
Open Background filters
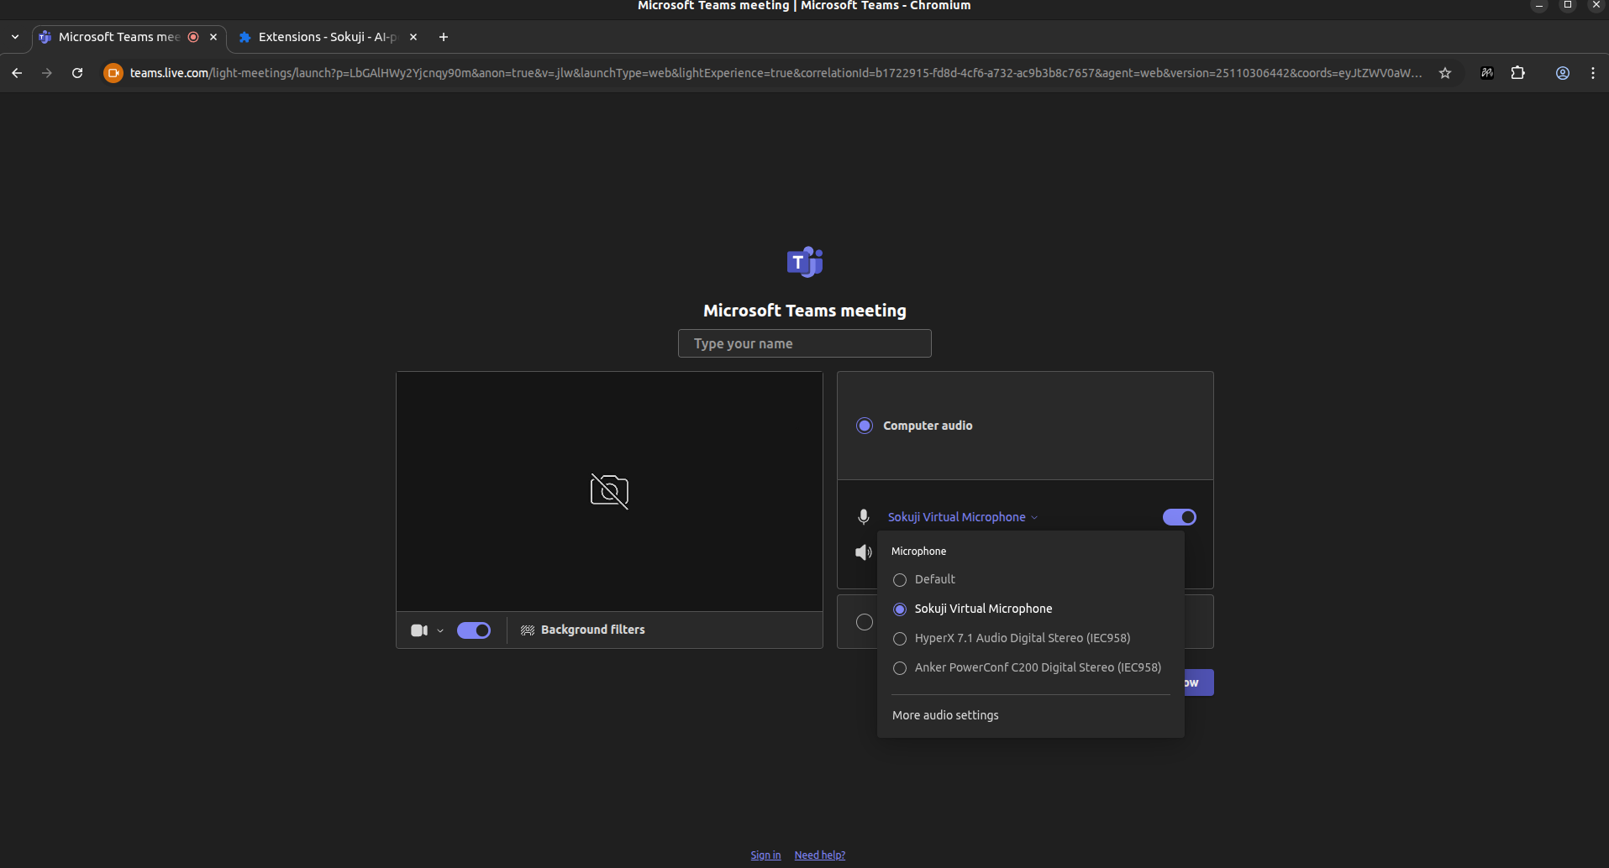click(583, 630)
